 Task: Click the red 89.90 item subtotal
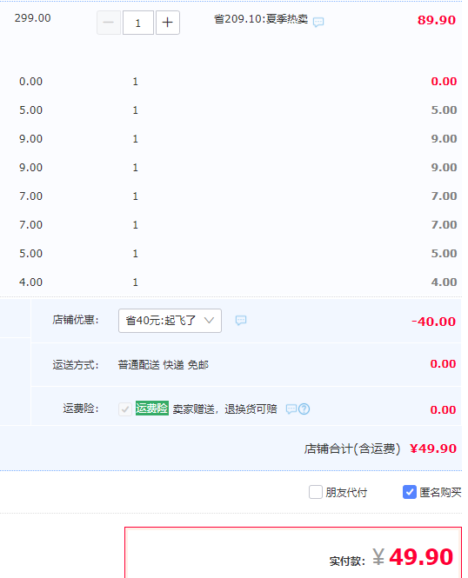point(437,20)
